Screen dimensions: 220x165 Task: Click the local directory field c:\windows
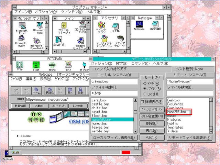pos(114,81)
